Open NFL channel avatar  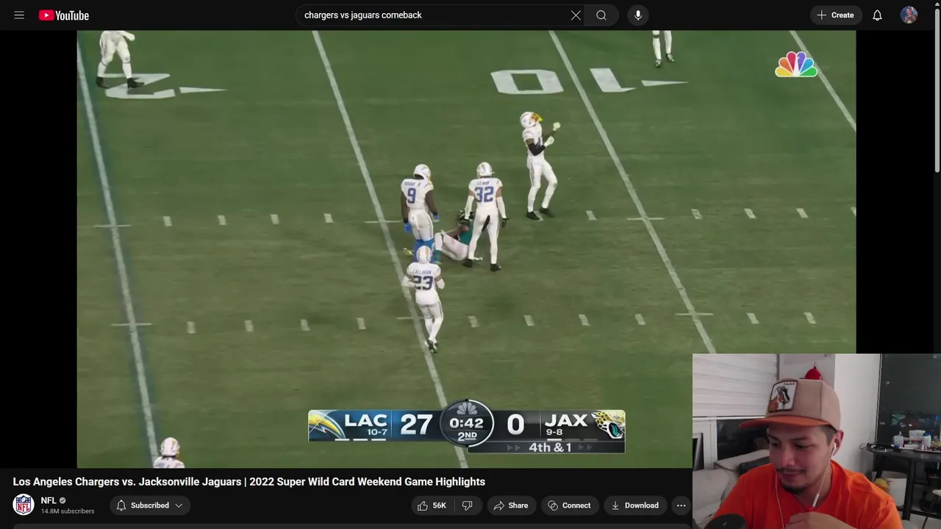click(x=24, y=505)
